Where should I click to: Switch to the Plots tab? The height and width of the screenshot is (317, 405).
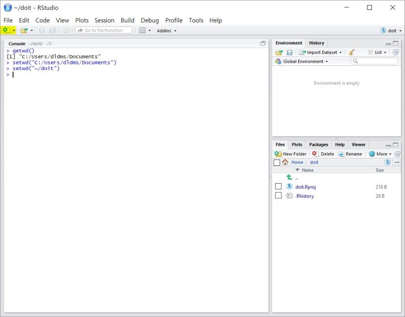coord(297,144)
